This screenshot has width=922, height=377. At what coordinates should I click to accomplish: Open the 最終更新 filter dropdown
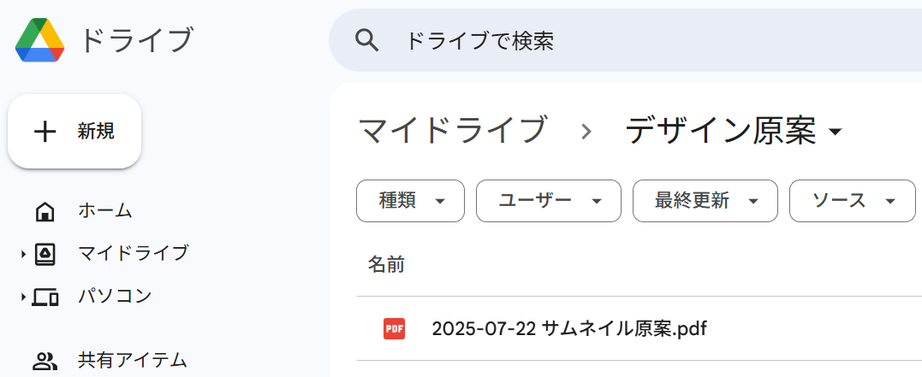pos(705,201)
